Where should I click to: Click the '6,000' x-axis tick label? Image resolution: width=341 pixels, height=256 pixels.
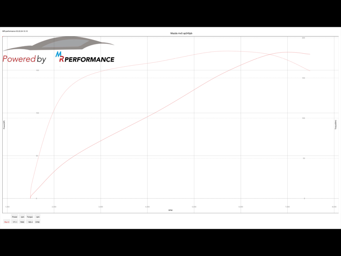241,207
